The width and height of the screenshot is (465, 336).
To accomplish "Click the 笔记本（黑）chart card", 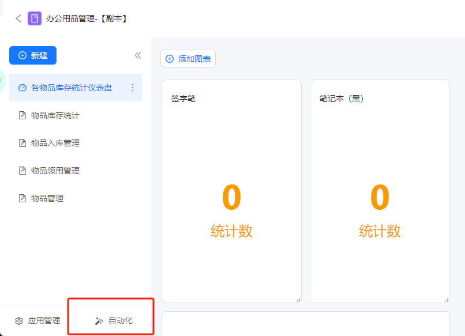I will 380,191.
